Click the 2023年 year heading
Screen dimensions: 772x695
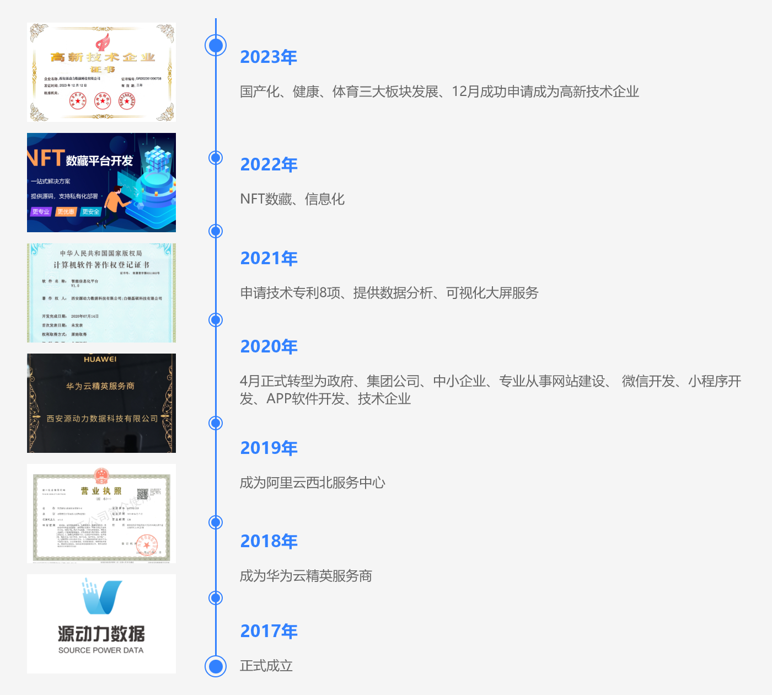(269, 57)
